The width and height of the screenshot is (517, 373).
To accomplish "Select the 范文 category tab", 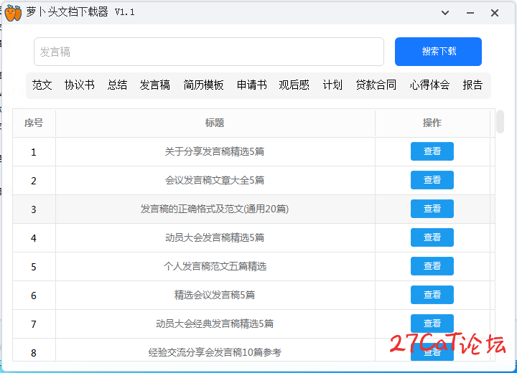I will (x=42, y=85).
